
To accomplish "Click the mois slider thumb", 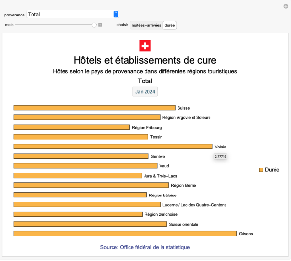I will coord(94,25).
